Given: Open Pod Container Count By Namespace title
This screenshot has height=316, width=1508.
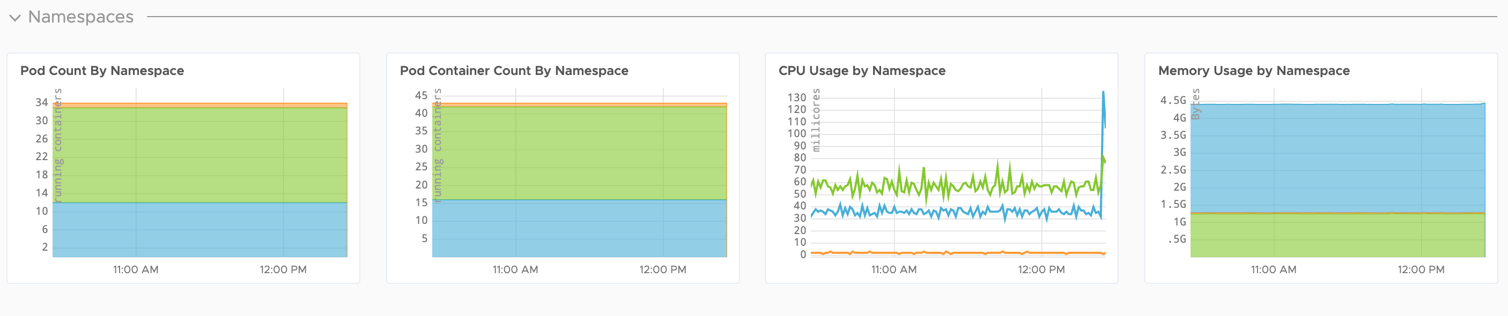Looking at the screenshot, I should 513,71.
